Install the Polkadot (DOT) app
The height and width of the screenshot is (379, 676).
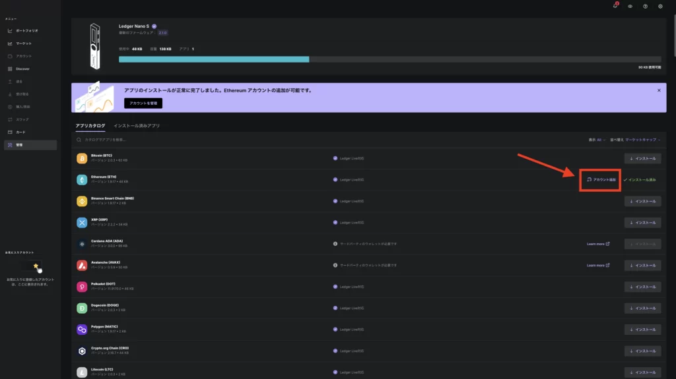pos(642,287)
